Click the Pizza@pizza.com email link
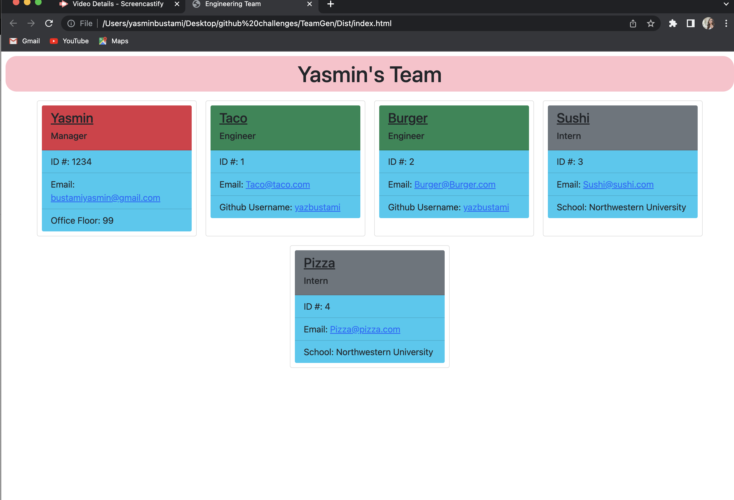 pos(365,329)
